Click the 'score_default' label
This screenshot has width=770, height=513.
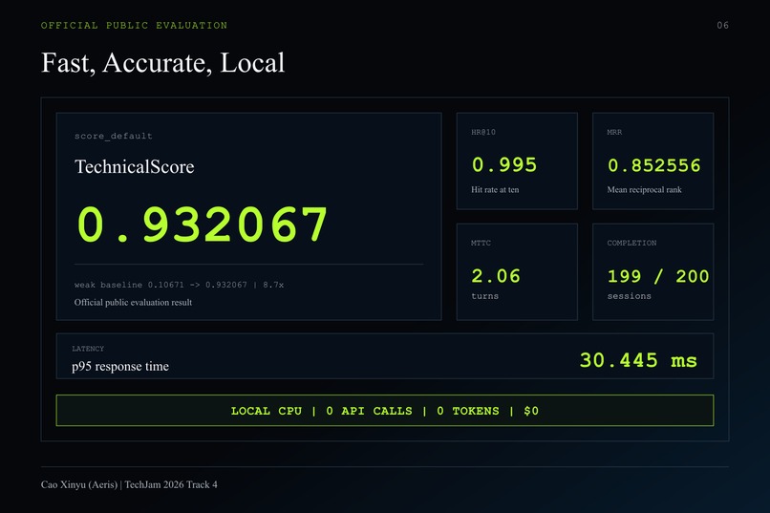coord(114,136)
